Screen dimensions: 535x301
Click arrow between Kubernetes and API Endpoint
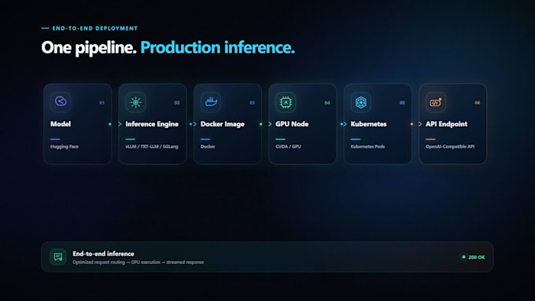click(x=419, y=124)
